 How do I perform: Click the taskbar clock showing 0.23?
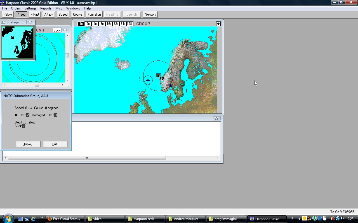(350, 219)
